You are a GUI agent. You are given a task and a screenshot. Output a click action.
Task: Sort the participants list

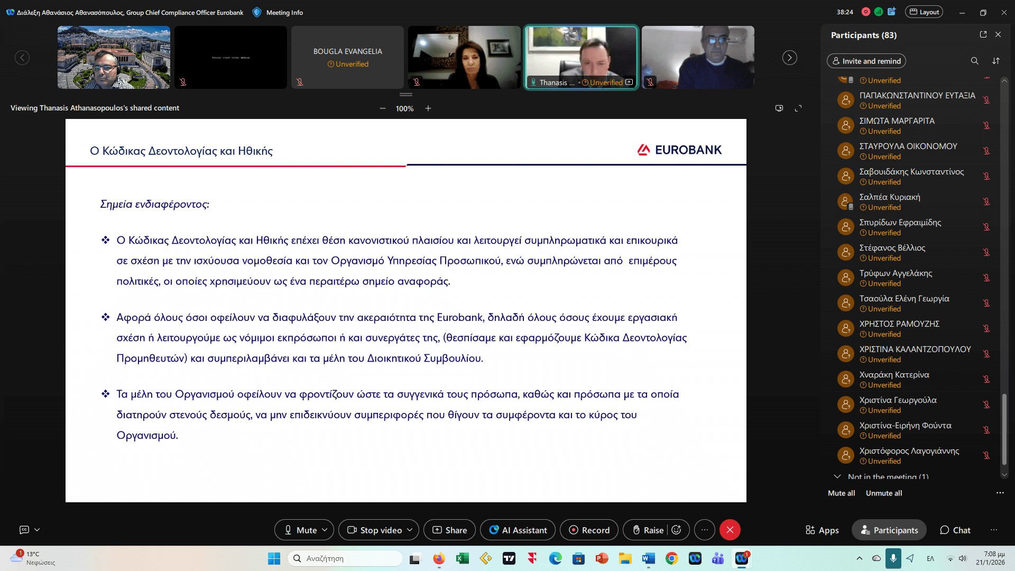point(996,61)
